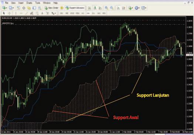This screenshot has width=194, height=135.
Task: Open the Templates icon
Action: point(143,8)
